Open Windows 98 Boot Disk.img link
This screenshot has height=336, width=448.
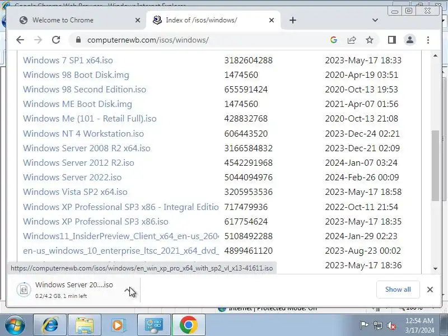(76, 75)
